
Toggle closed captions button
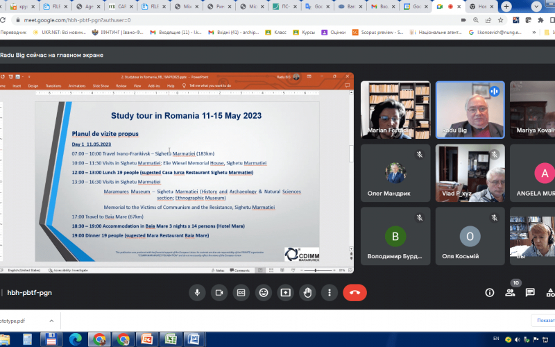point(241,292)
